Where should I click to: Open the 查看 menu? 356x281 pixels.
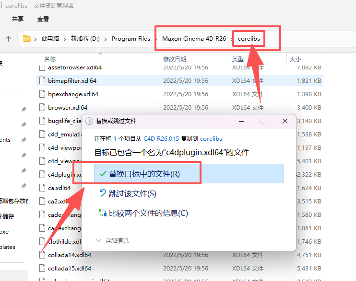[43, 19]
